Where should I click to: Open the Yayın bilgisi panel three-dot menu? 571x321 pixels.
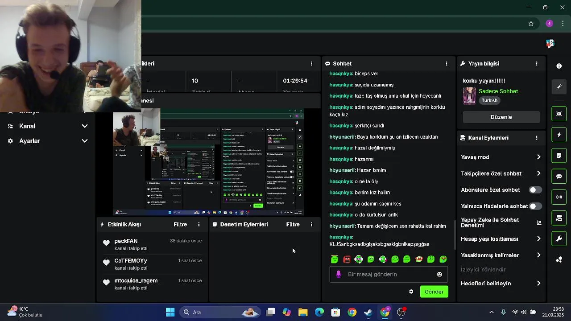coord(537,64)
